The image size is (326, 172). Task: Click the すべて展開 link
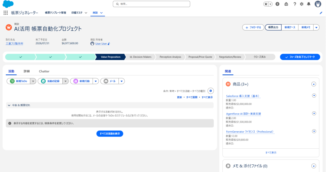[x=192, y=97]
